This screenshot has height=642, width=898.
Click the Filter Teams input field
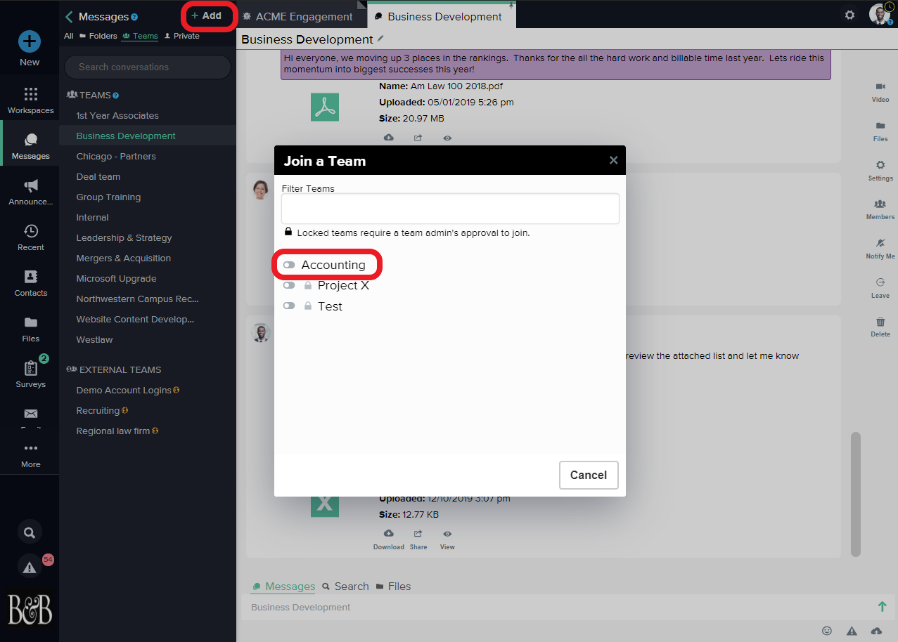pyautogui.click(x=450, y=209)
